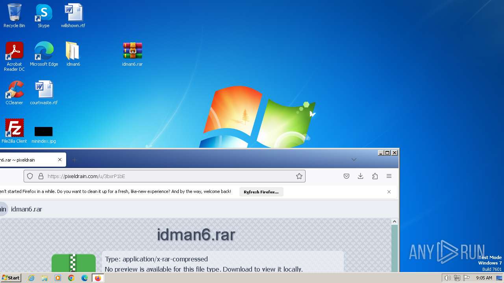
Task: Click the Refresh Firefox button
Action: pyautogui.click(x=261, y=192)
